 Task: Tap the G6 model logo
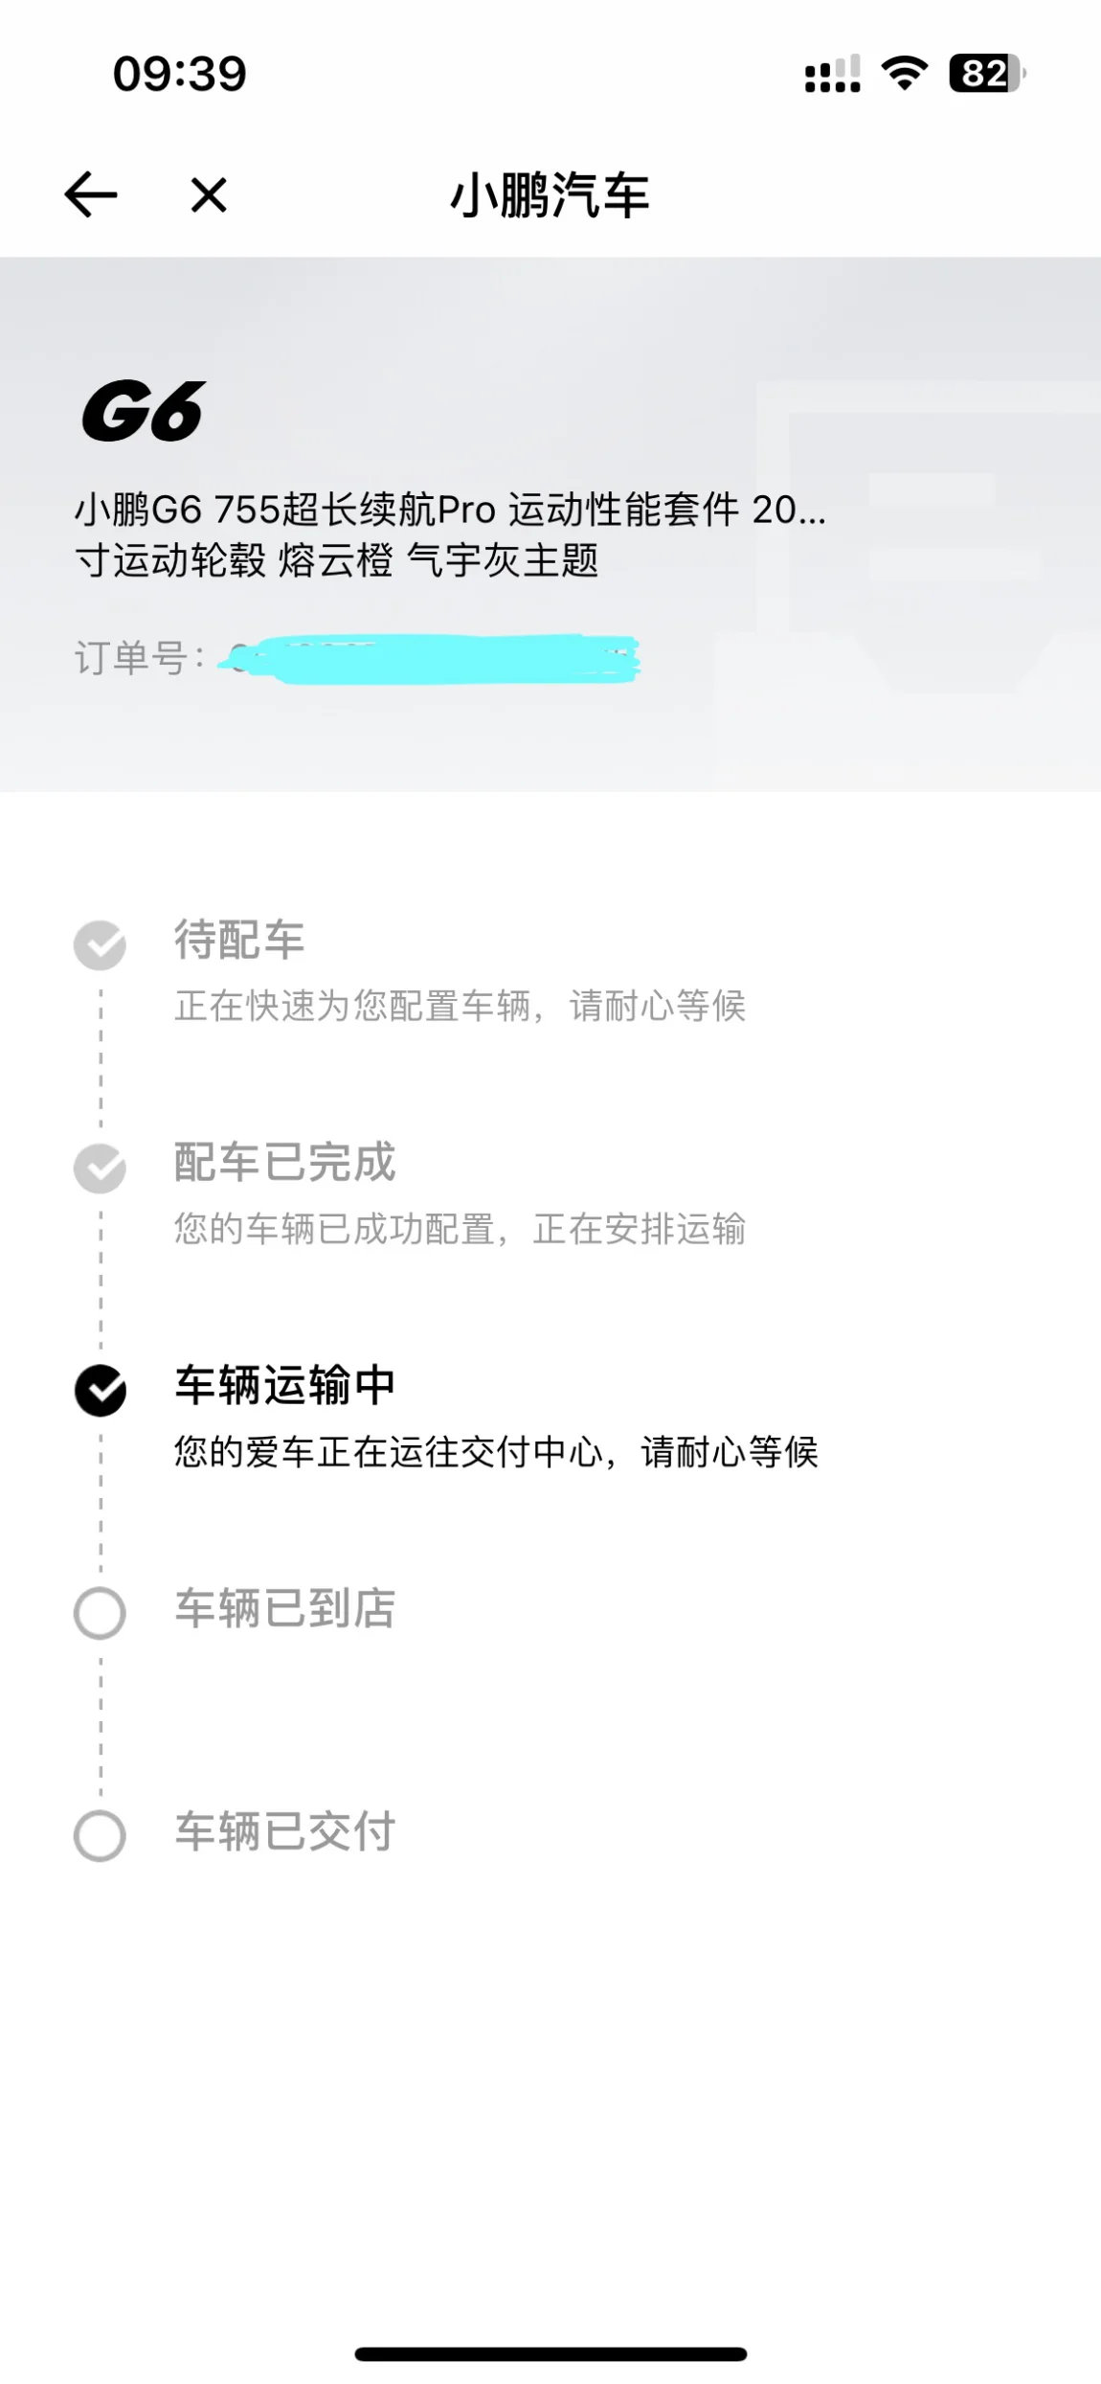pyautogui.click(x=144, y=412)
